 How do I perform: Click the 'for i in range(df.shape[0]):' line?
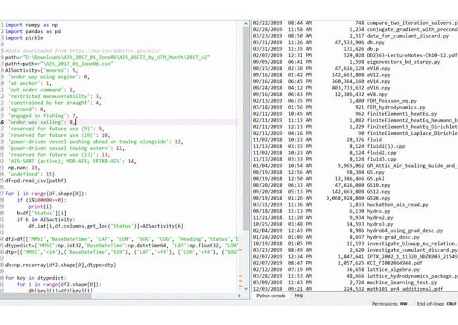point(46,193)
